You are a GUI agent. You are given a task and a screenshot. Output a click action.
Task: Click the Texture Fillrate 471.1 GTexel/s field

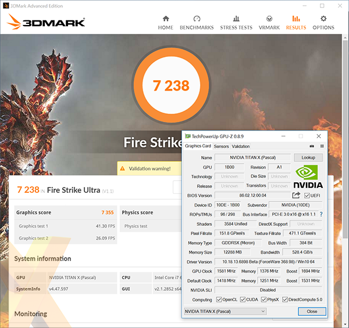tap(302, 233)
